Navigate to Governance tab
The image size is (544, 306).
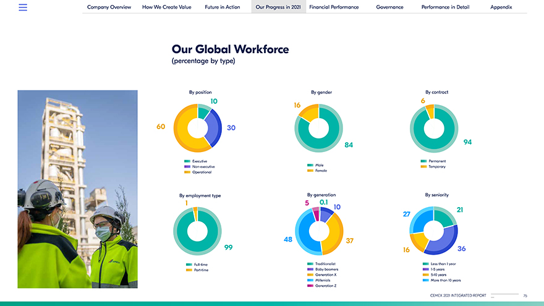(x=389, y=7)
